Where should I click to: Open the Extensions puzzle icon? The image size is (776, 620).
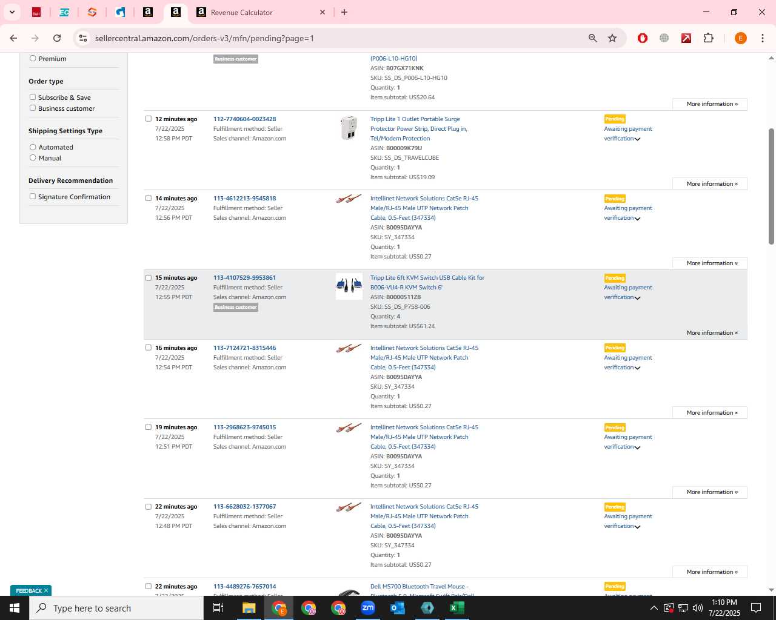(x=708, y=38)
